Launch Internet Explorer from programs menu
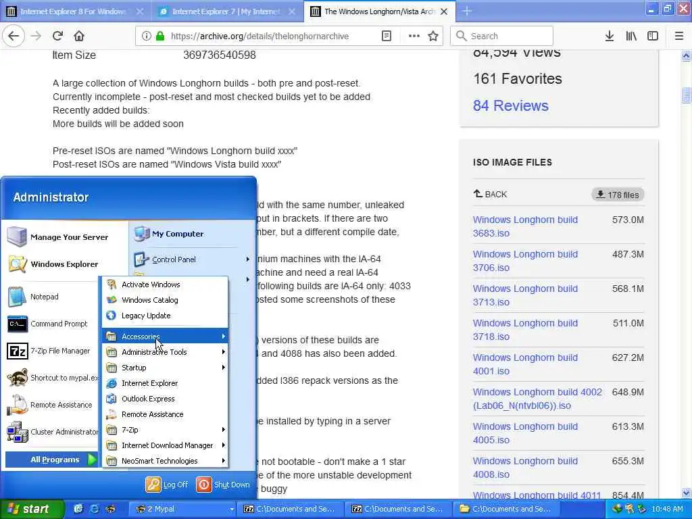Viewport: 692px width, 519px height. [166, 383]
